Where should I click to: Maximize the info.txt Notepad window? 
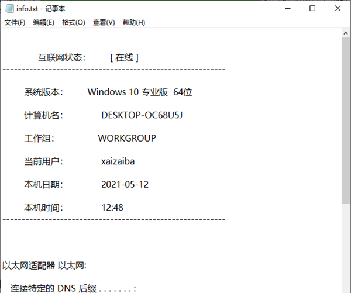[312, 9]
